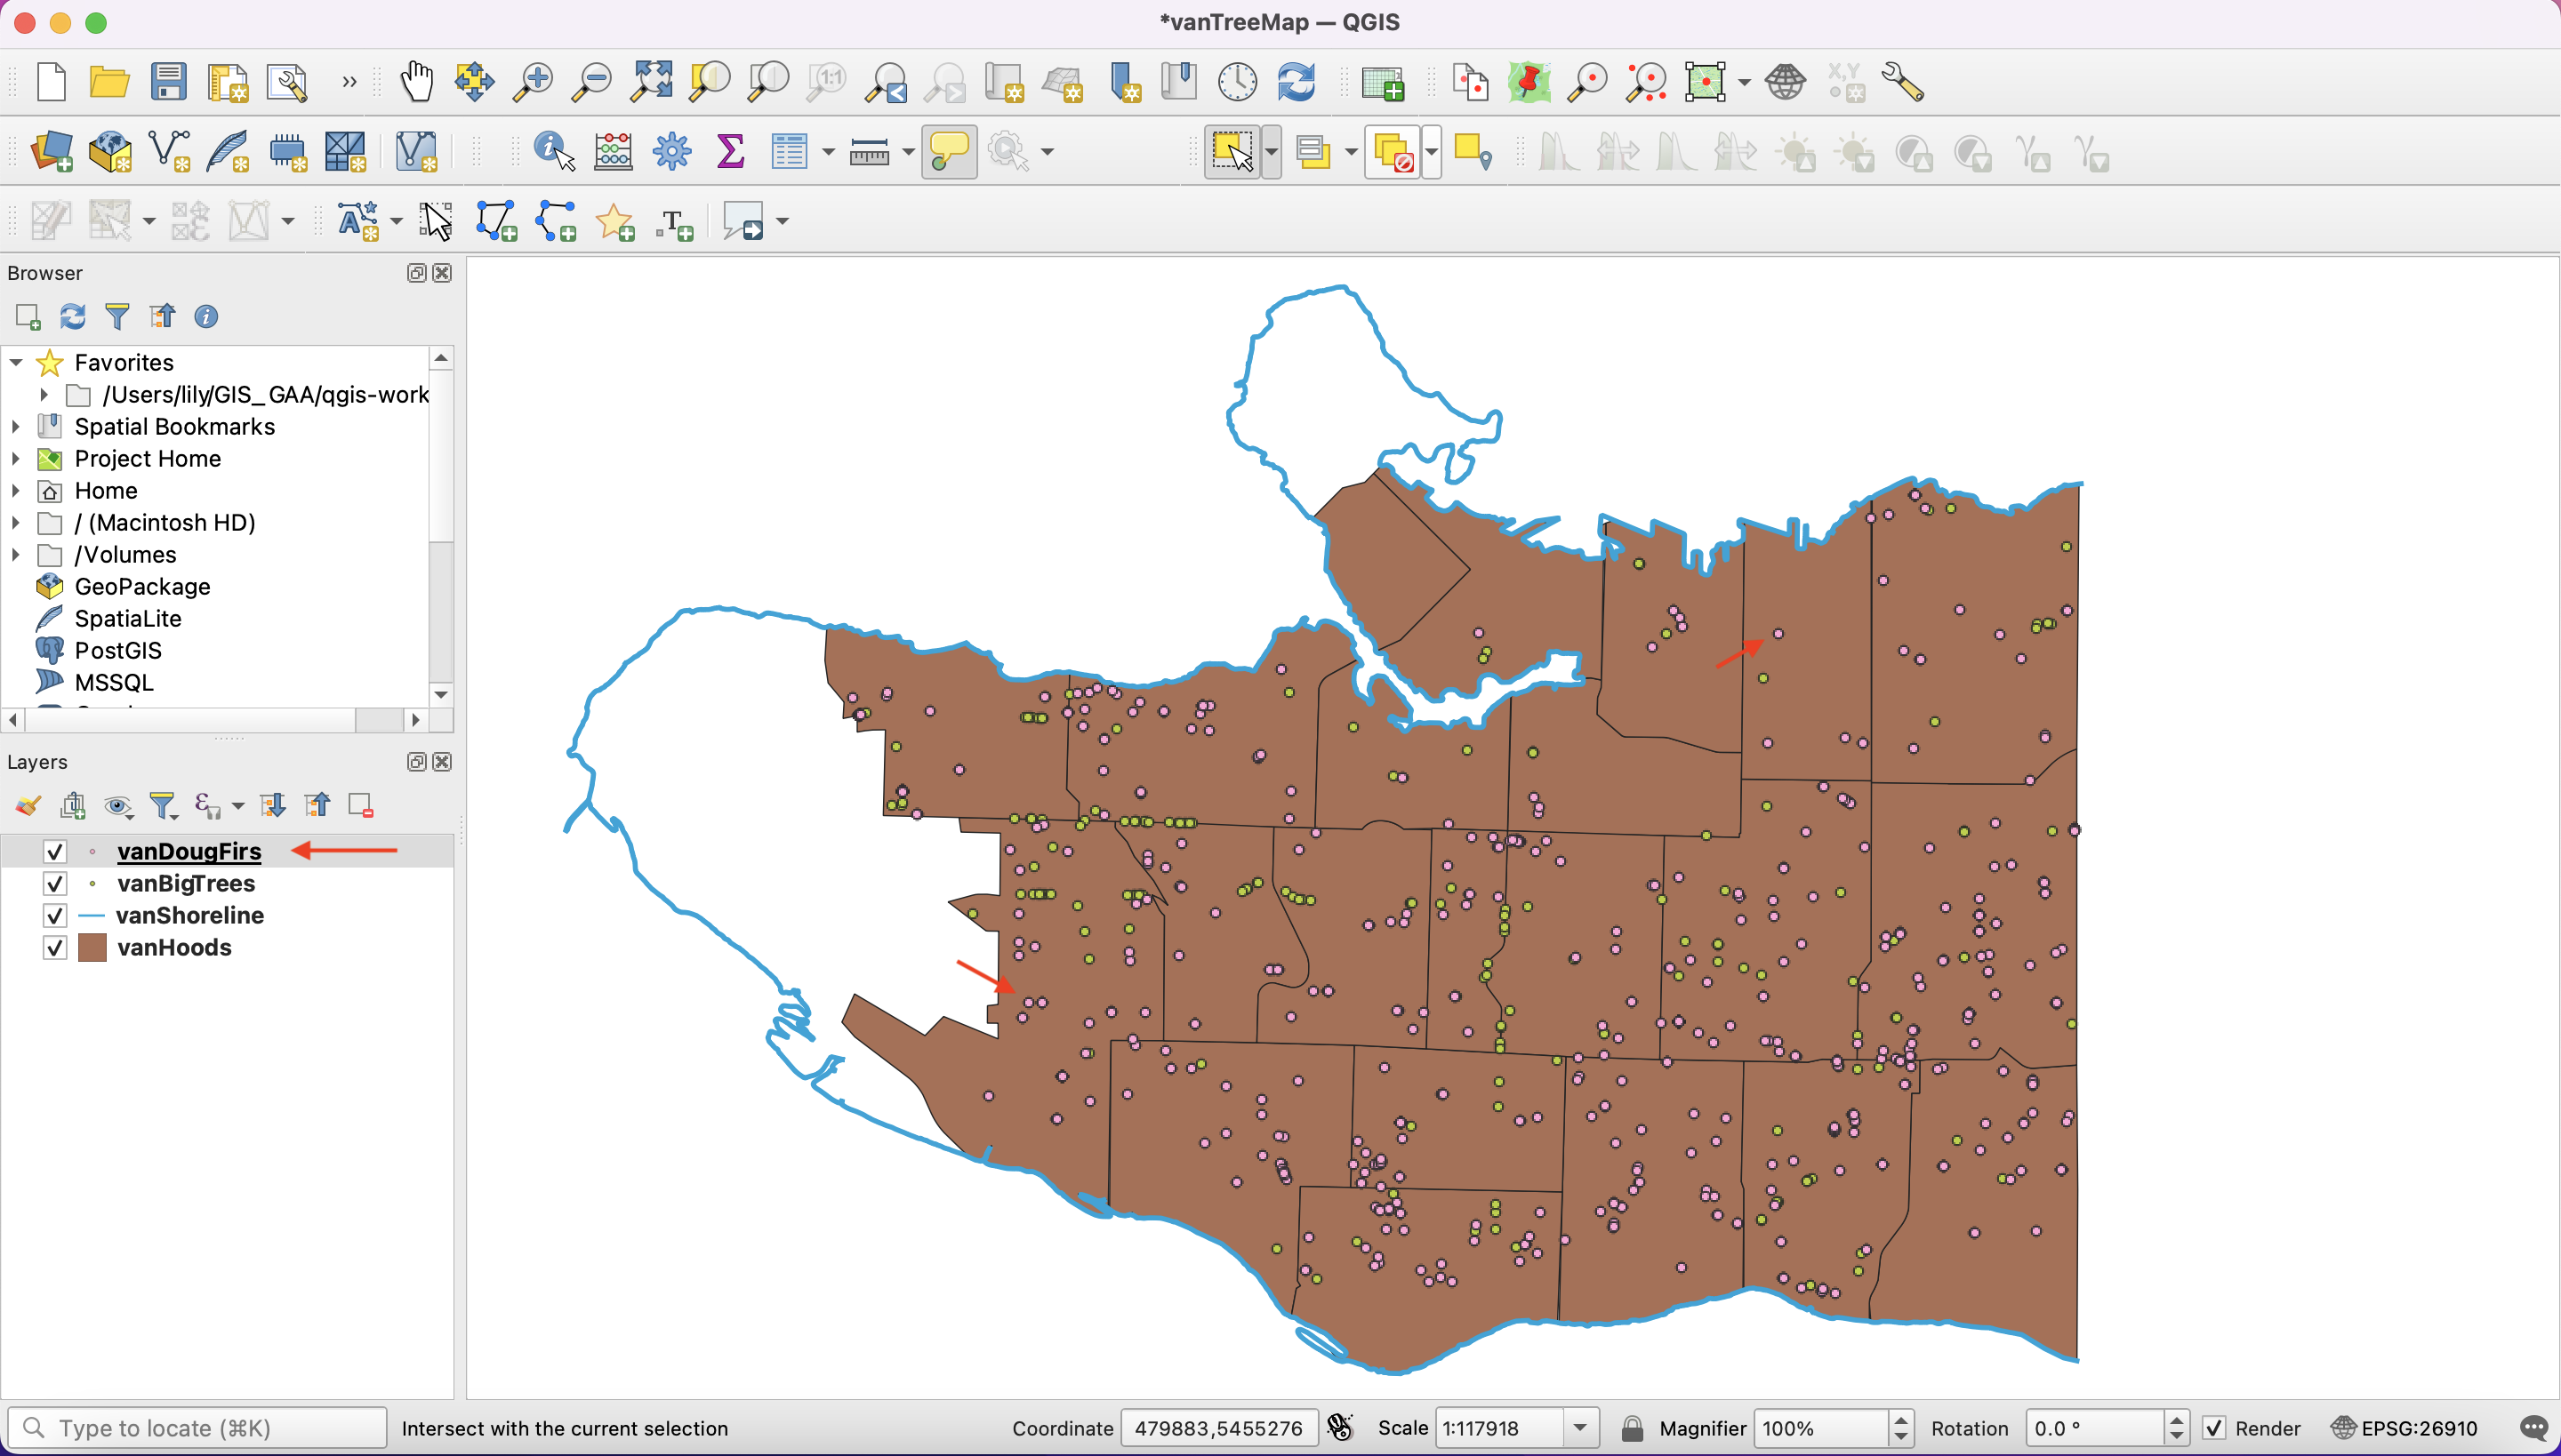Select the GeoPackage browser entry
This screenshot has height=1456, width=2561.
[x=142, y=587]
